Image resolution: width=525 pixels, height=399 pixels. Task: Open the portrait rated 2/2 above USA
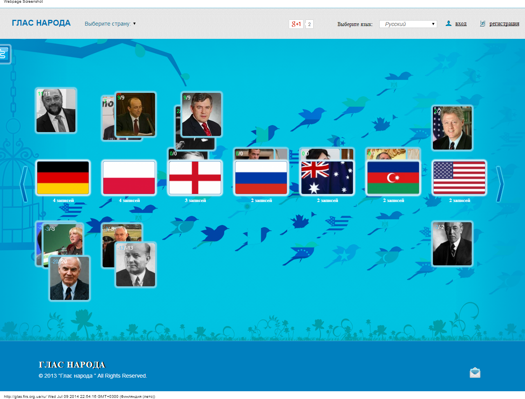[x=452, y=128]
